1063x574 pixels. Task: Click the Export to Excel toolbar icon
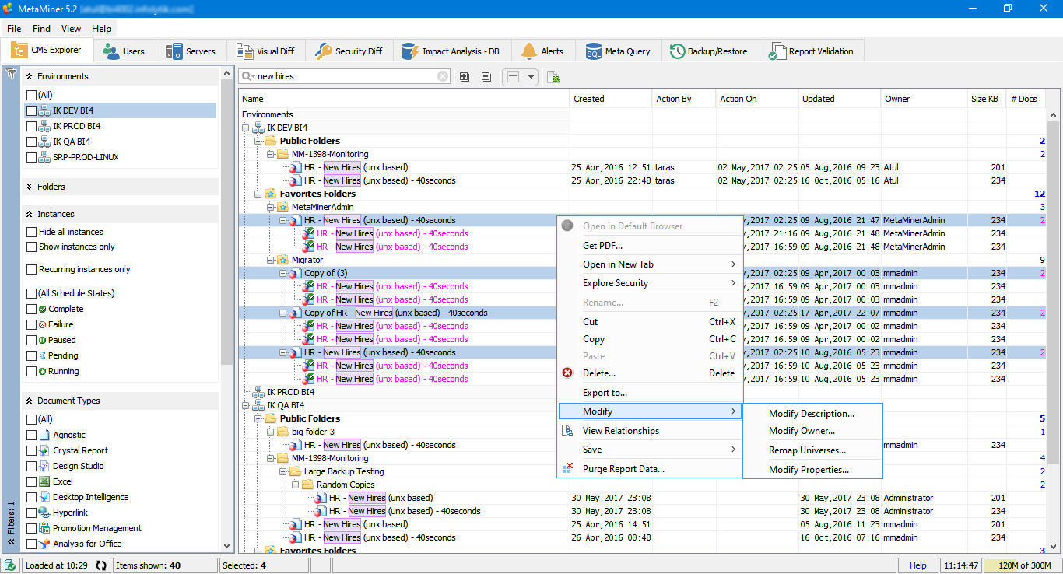point(553,77)
